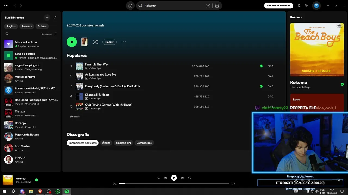Image resolution: width=348 pixels, height=195 pixels.
Task: Click the small artist preview thumbnail
Action: coord(85,42)
